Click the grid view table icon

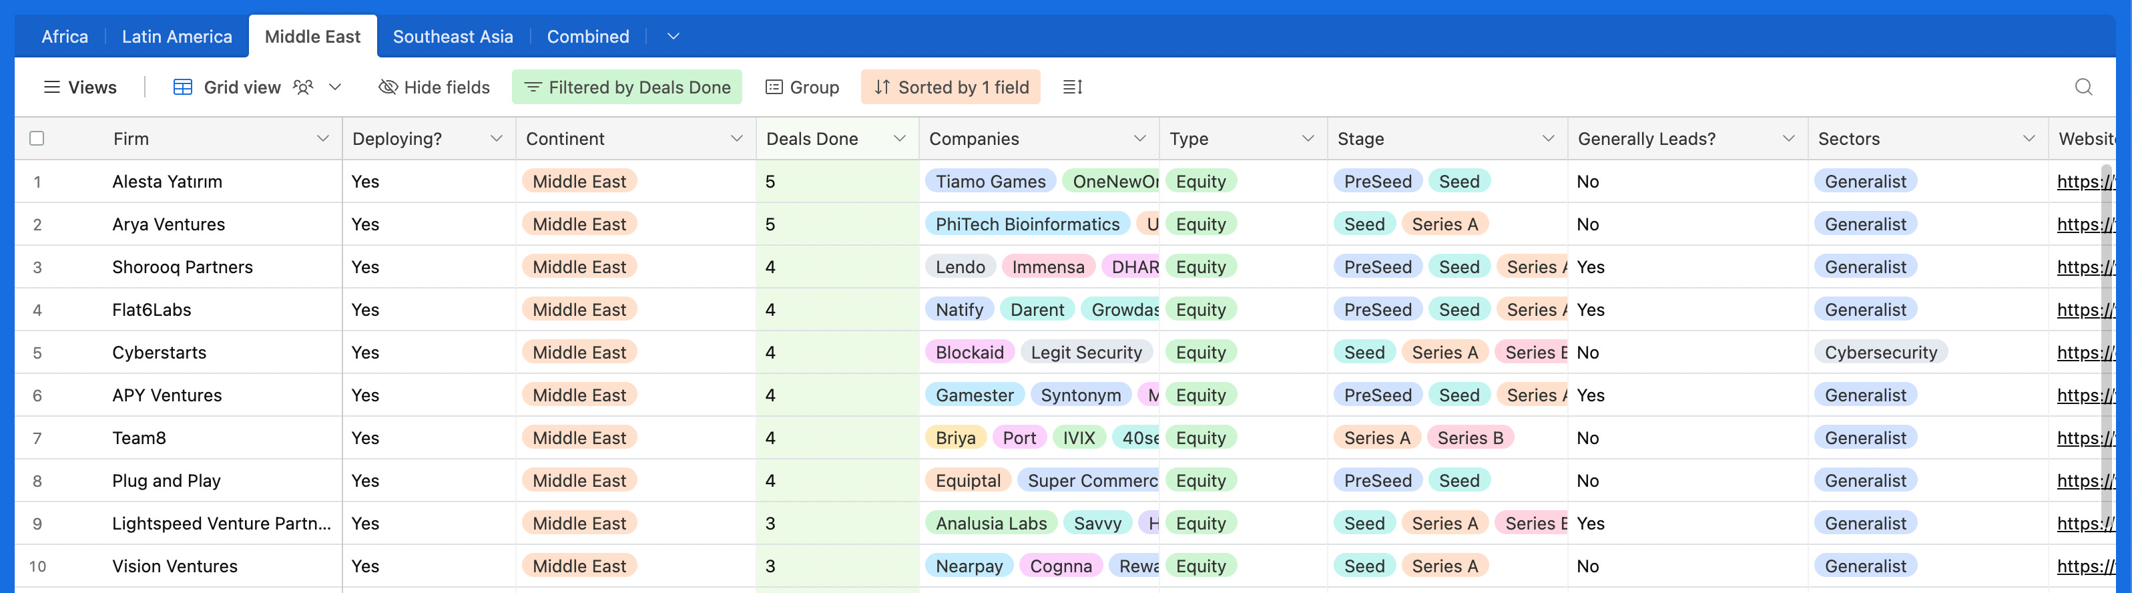pos(183,87)
